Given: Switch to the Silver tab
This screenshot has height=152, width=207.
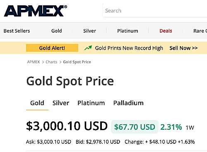Looking at the screenshot, I should (x=61, y=103).
